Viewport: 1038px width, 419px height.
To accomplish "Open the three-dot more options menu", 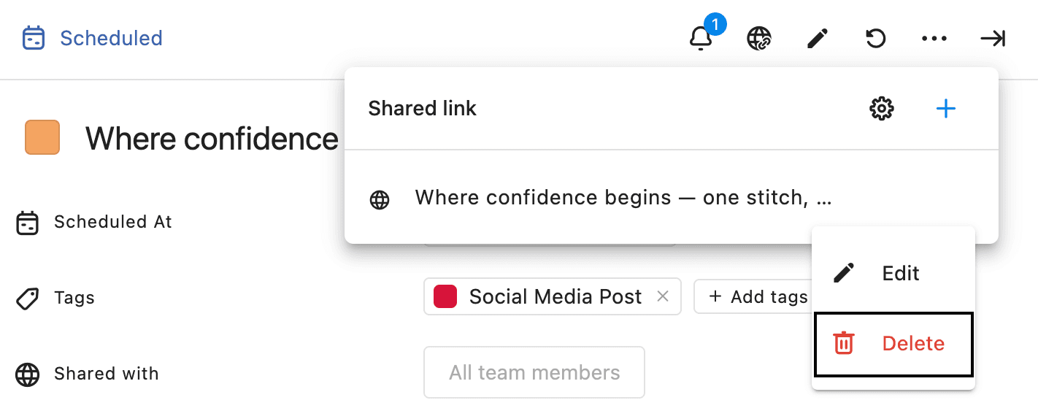I will 934,38.
